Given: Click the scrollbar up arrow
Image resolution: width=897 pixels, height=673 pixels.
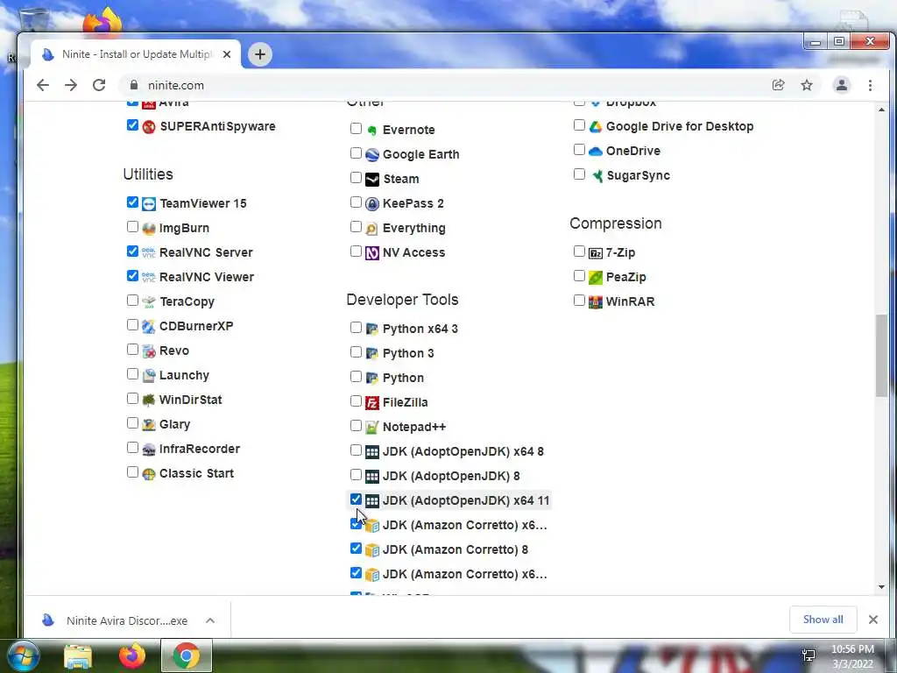Looking at the screenshot, I should [x=881, y=109].
